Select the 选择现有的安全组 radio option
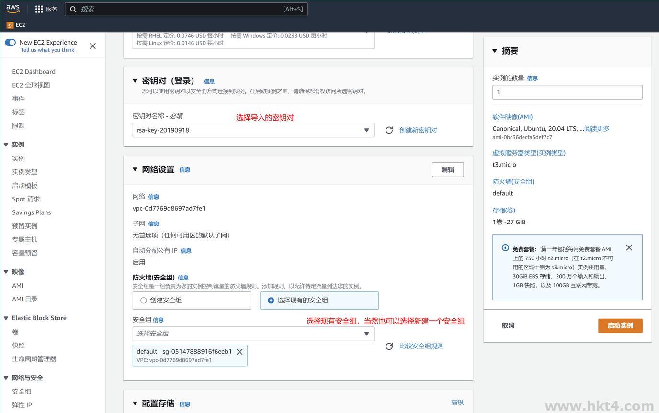This screenshot has width=659, height=413. (271, 301)
